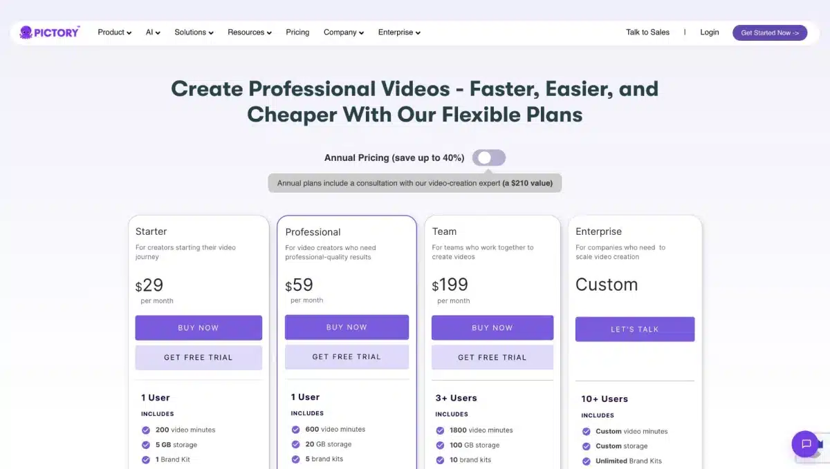Get free trial for Professional plan
Viewport: 830px width, 469px height.
pyautogui.click(x=347, y=356)
